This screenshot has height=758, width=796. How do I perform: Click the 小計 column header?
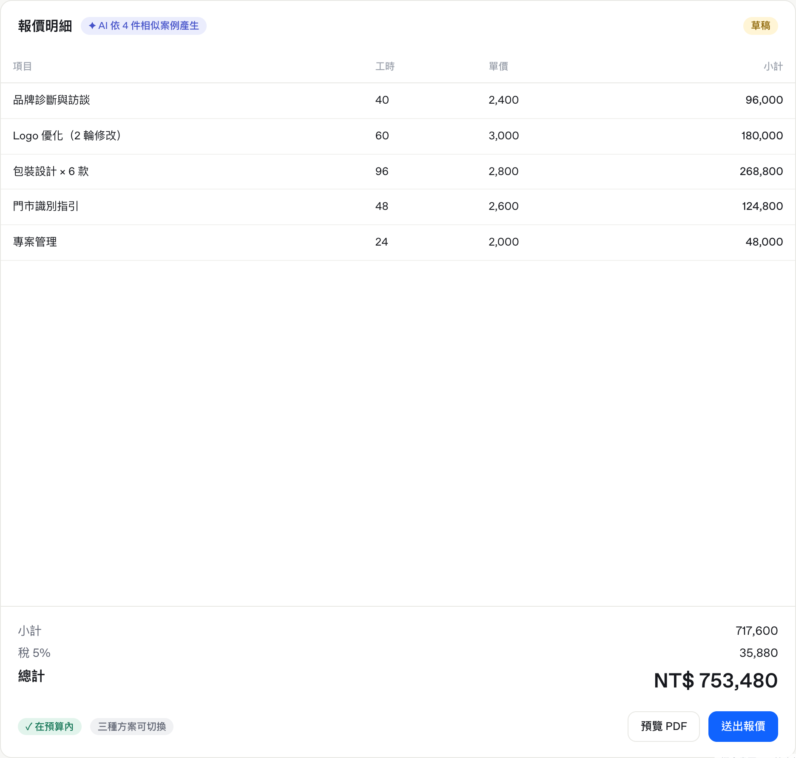[x=773, y=66]
